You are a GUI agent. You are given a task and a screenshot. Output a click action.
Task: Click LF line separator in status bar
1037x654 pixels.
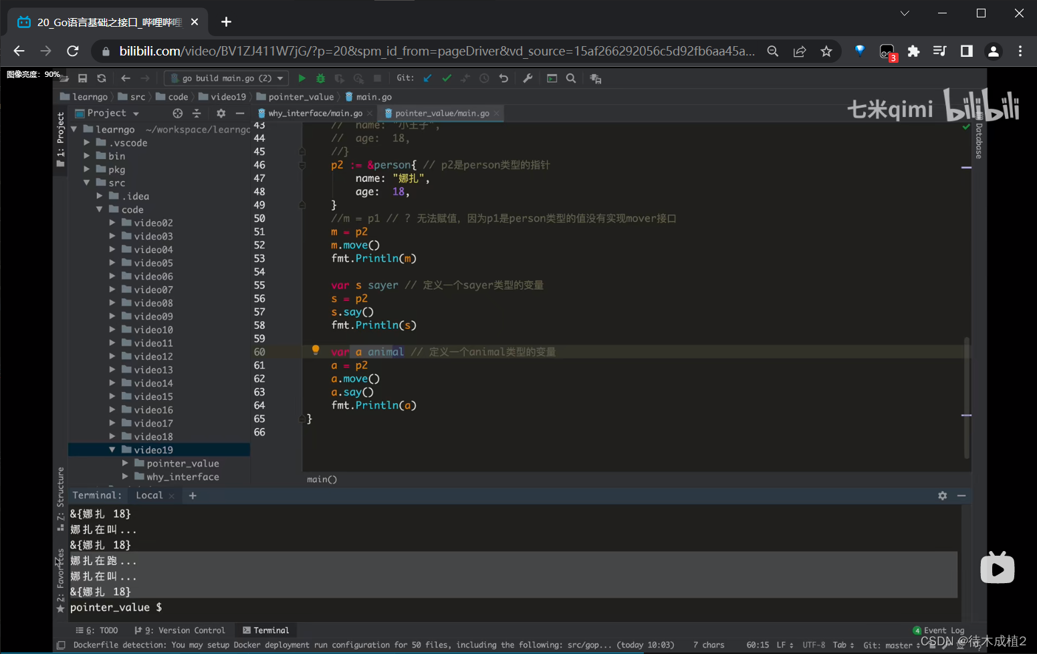(x=786, y=645)
